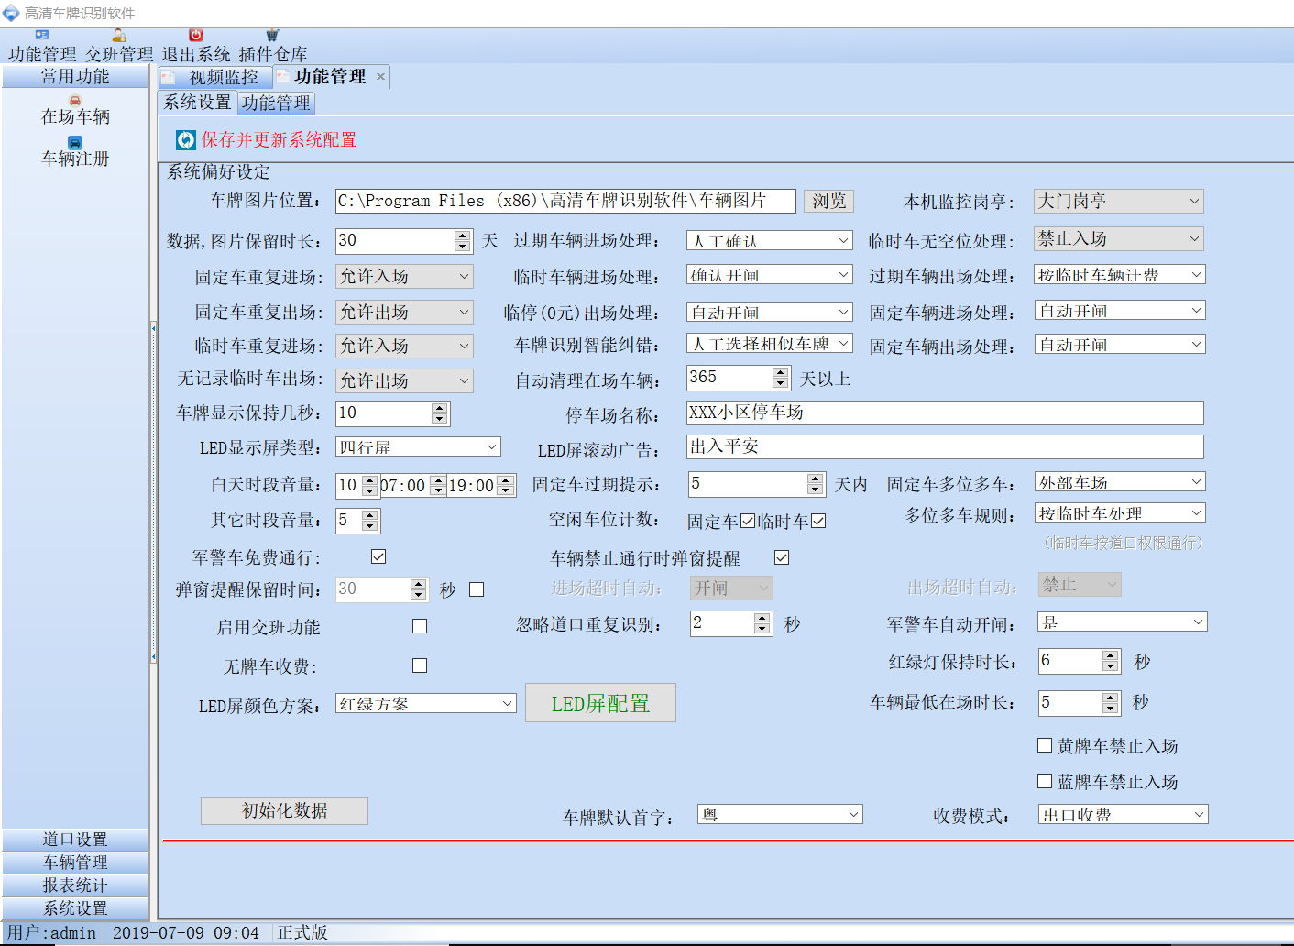Check 黄牌车禁止入场
Screen dimensions: 1294x946
coord(1045,745)
